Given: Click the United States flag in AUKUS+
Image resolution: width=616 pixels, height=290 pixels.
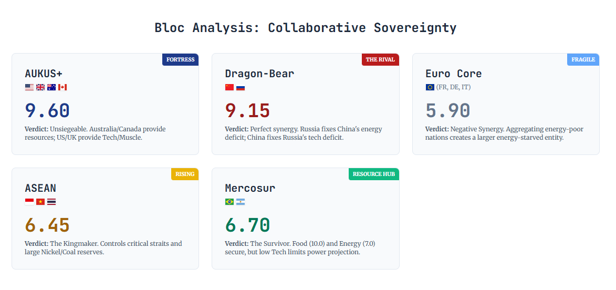Looking at the screenshot, I should (29, 87).
